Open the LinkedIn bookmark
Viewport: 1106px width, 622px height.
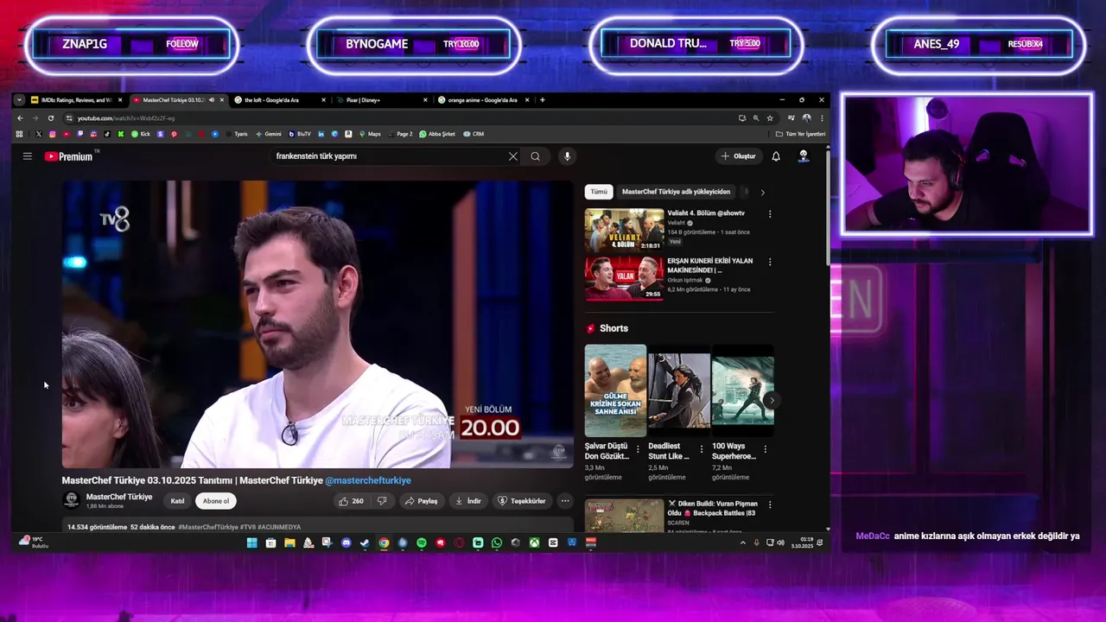[x=321, y=134]
